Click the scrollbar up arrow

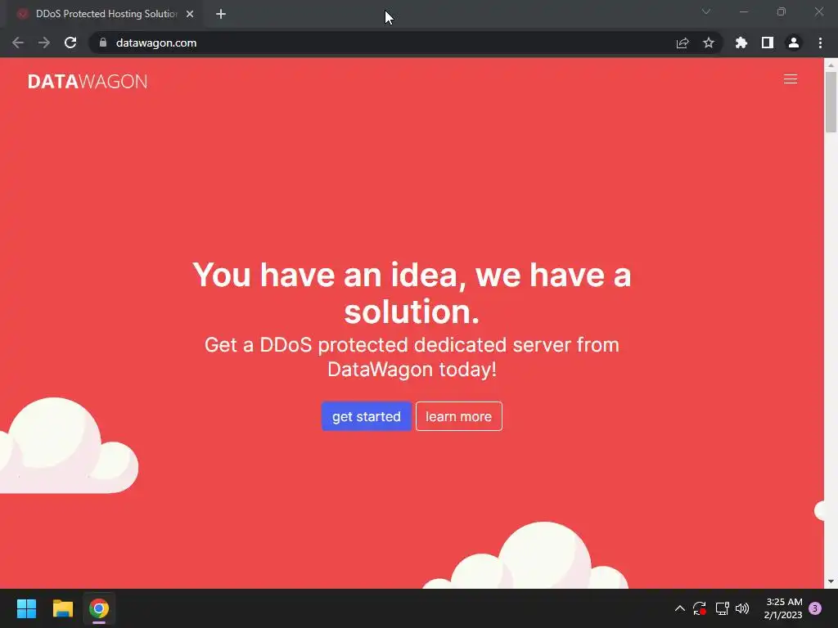pos(831,65)
